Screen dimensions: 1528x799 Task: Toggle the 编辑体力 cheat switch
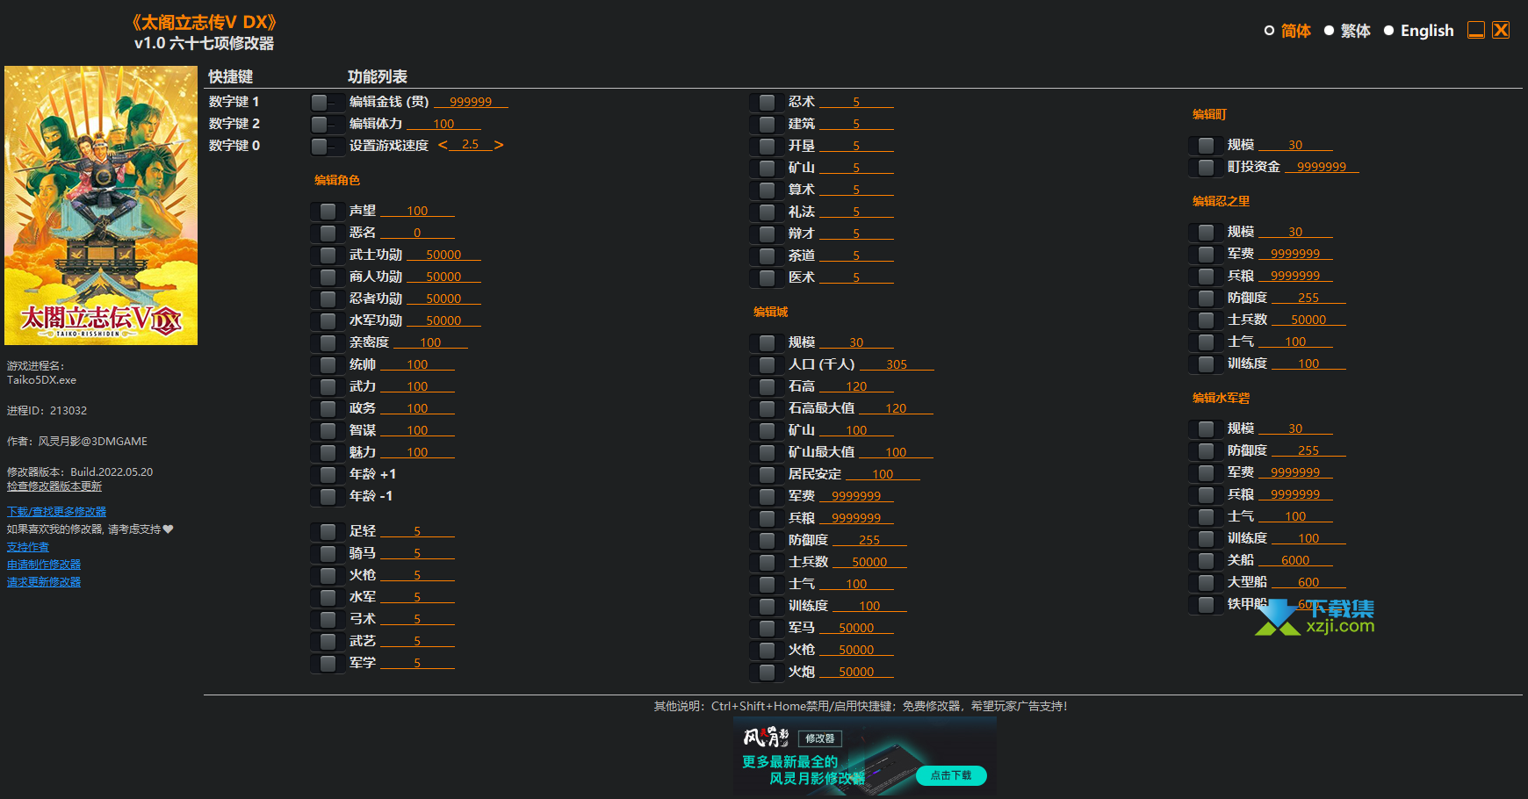click(327, 124)
